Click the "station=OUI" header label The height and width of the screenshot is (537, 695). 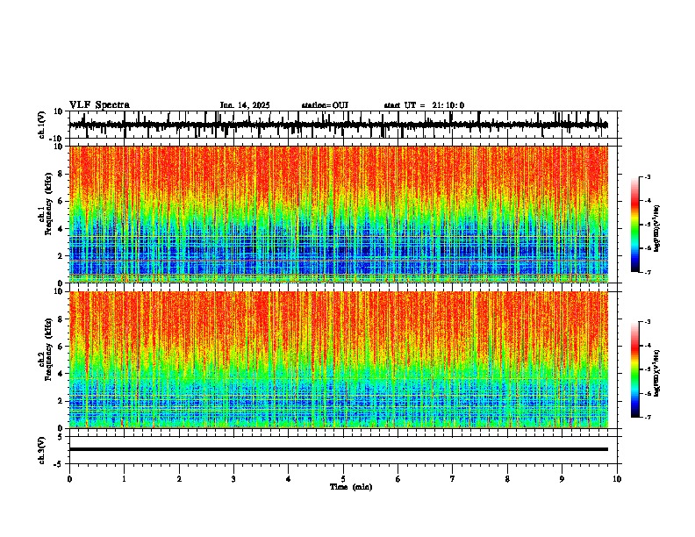(x=325, y=105)
